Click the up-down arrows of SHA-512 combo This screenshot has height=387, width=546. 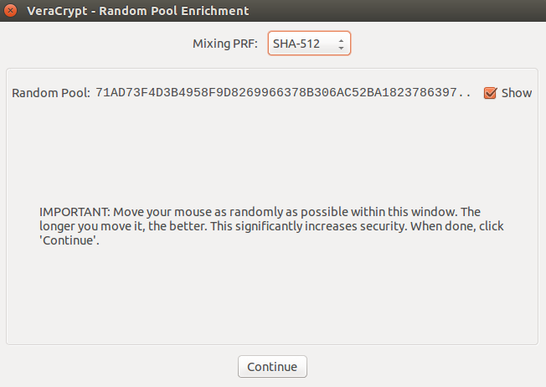pyautogui.click(x=341, y=44)
